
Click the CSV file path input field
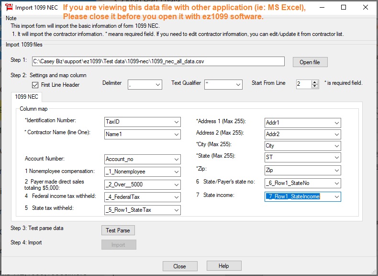(x=158, y=62)
